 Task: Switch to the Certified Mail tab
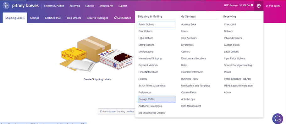tap(53, 18)
